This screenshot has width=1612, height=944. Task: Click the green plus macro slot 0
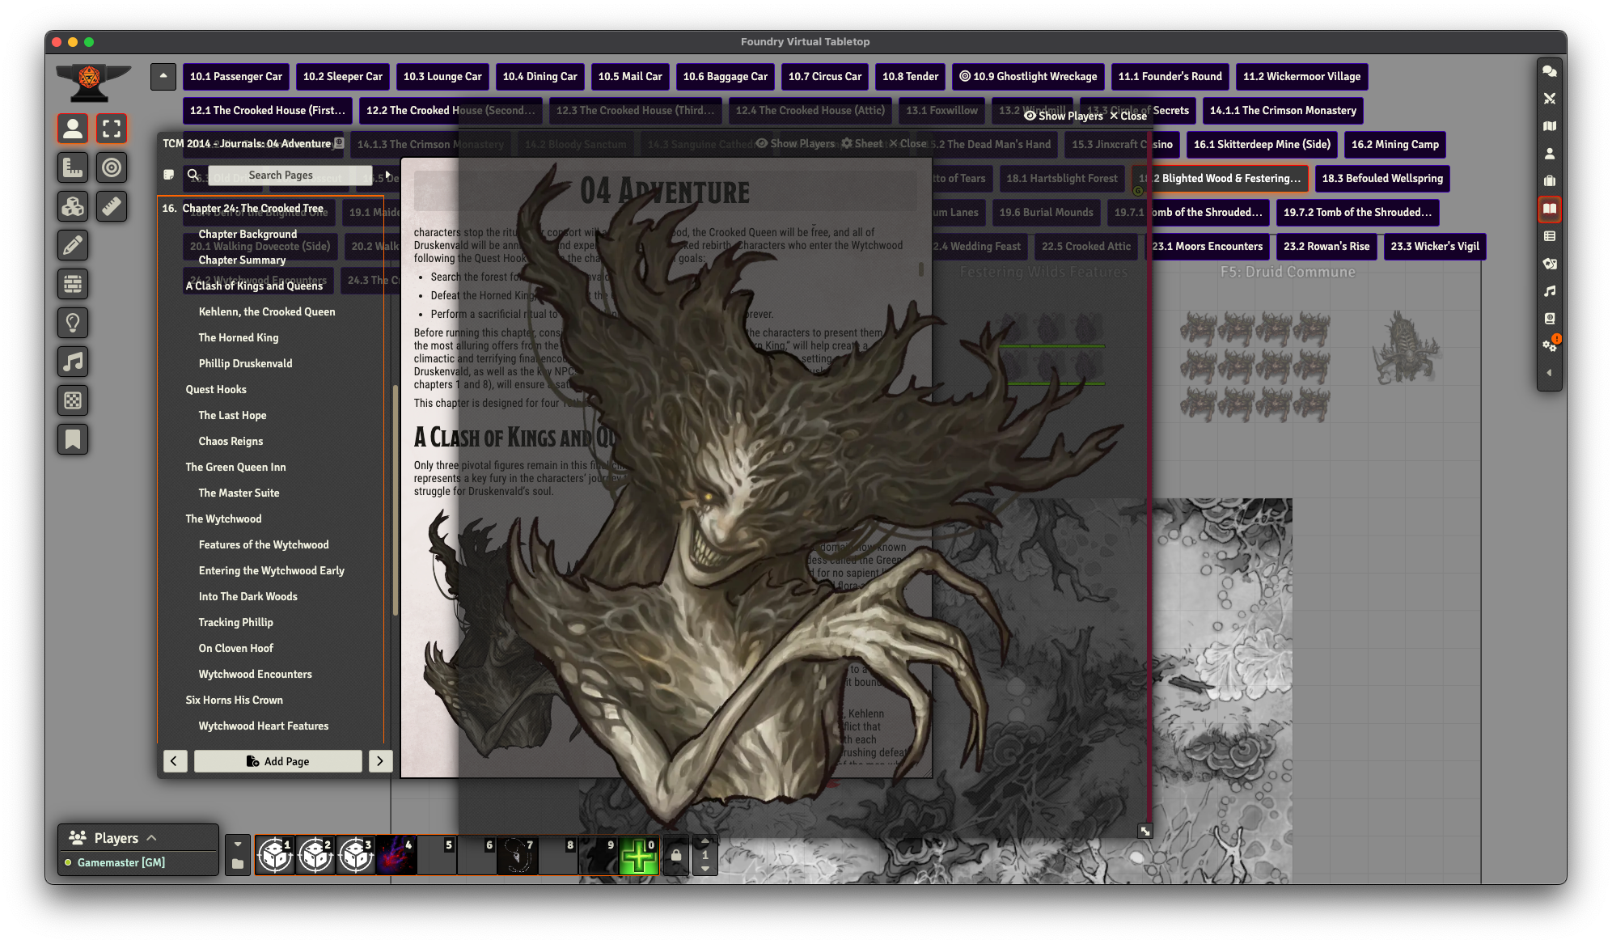click(x=639, y=856)
